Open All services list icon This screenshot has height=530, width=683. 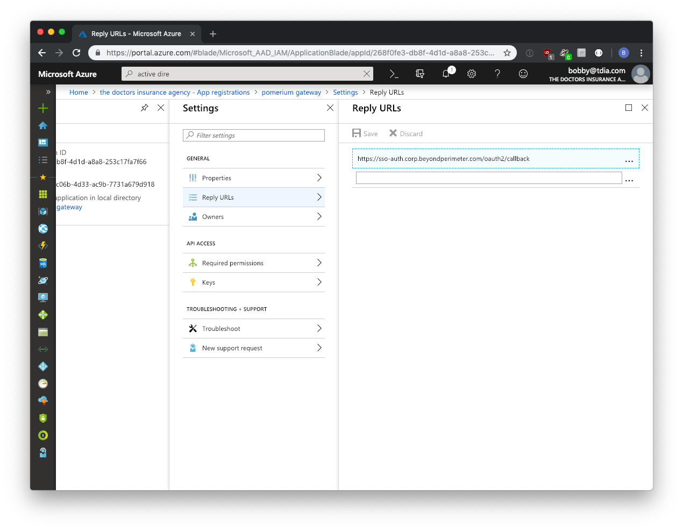point(43,160)
